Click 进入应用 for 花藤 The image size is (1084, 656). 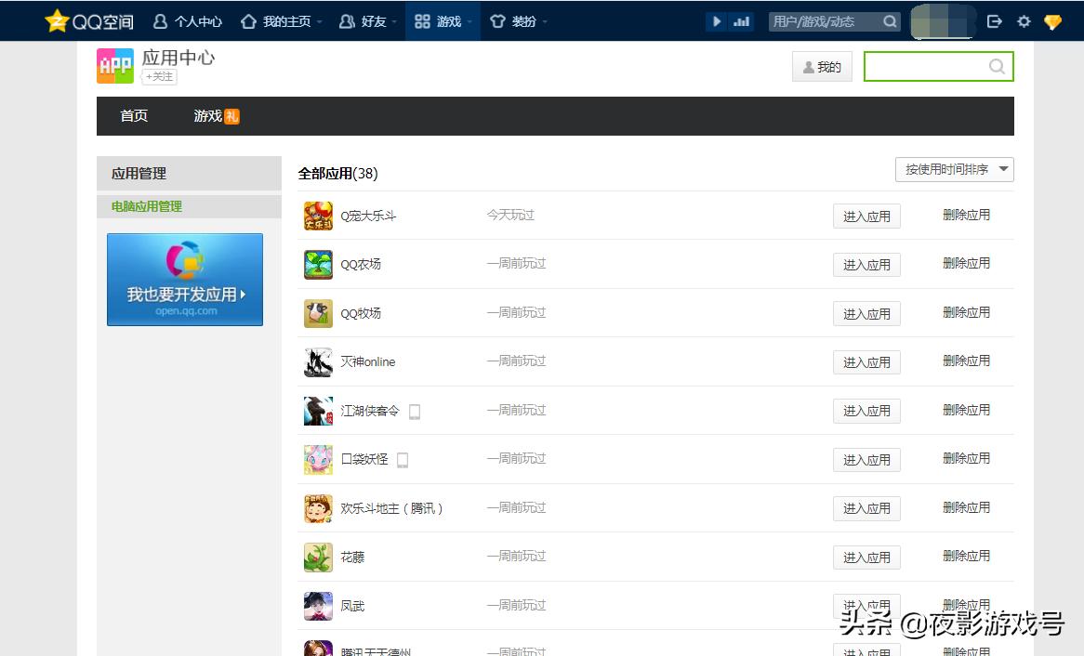[866, 558]
